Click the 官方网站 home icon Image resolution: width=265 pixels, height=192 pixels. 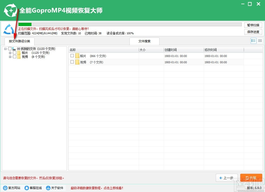(5, 188)
